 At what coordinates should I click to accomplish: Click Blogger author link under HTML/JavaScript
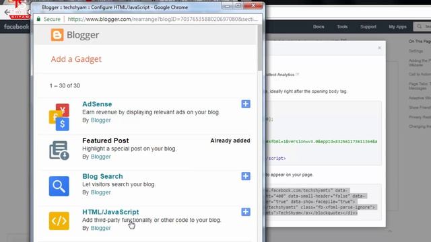(100, 228)
